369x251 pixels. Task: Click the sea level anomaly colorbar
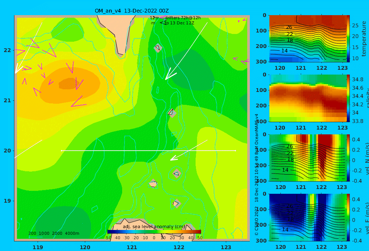(154, 232)
